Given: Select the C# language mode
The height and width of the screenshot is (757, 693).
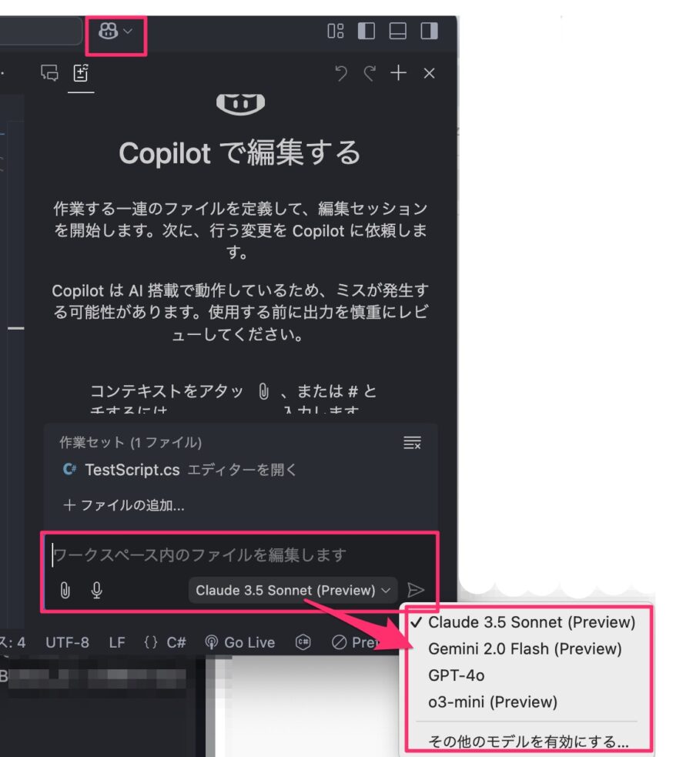Looking at the screenshot, I should pyautogui.click(x=176, y=642).
